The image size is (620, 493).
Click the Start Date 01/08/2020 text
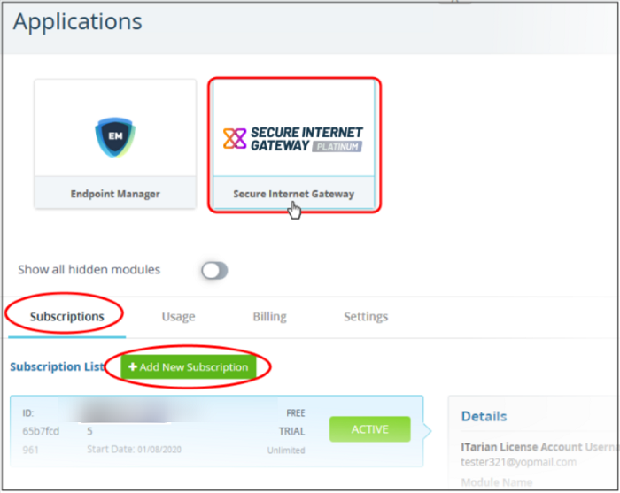point(134,449)
